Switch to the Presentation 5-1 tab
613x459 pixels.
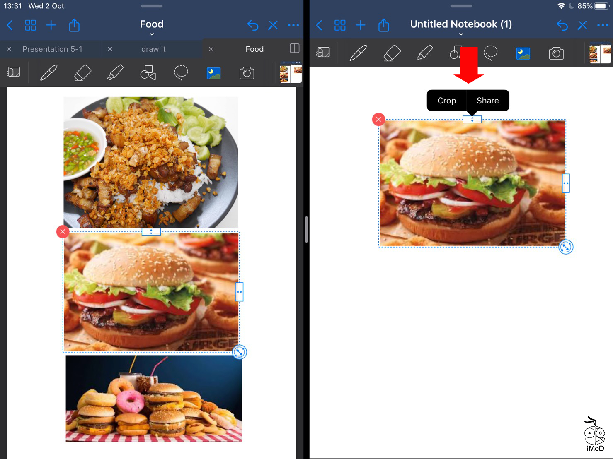pyautogui.click(x=52, y=49)
